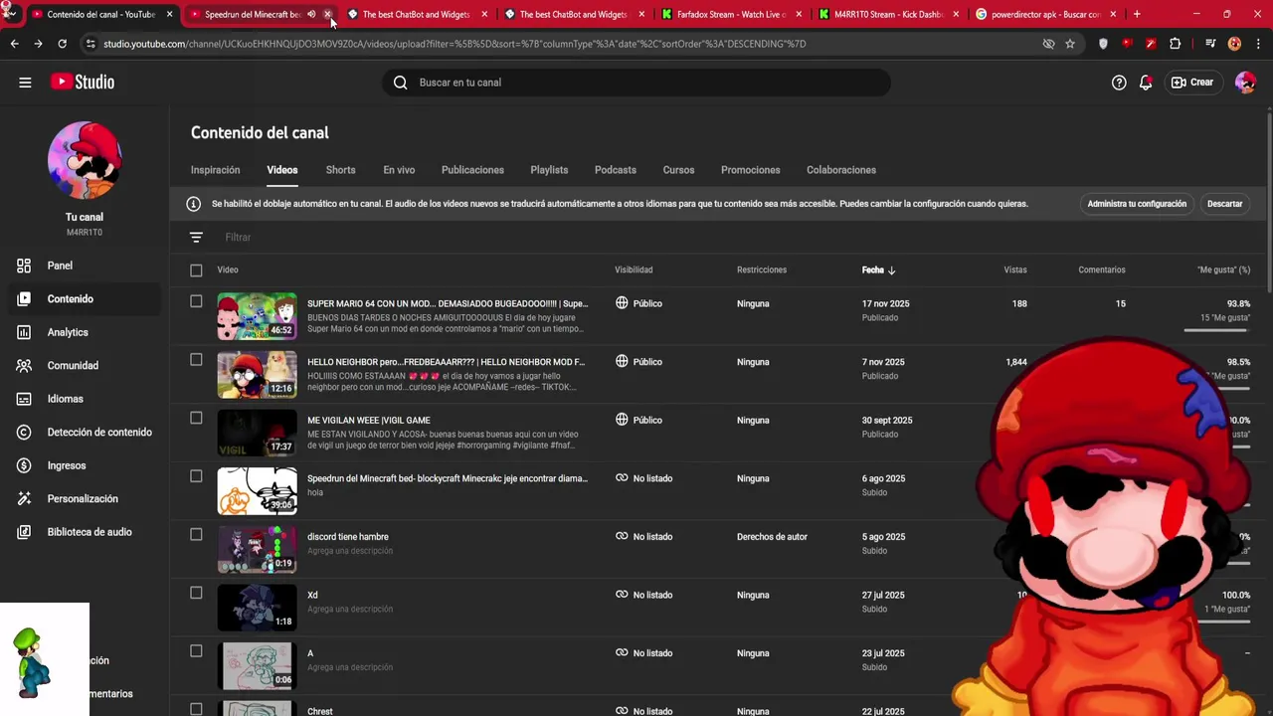Switch to the Promociones tab

point(751,170)
